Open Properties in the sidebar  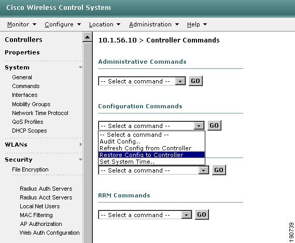(22, 52)
